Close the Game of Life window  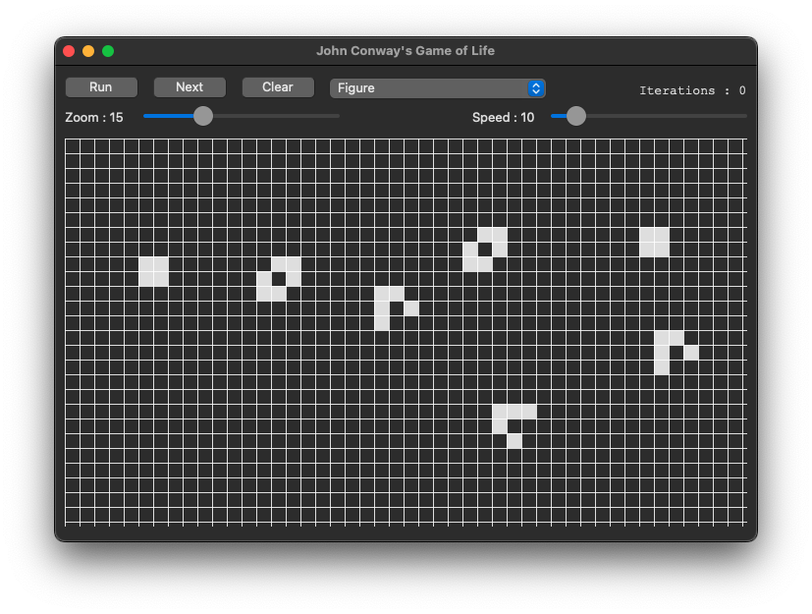69,51
